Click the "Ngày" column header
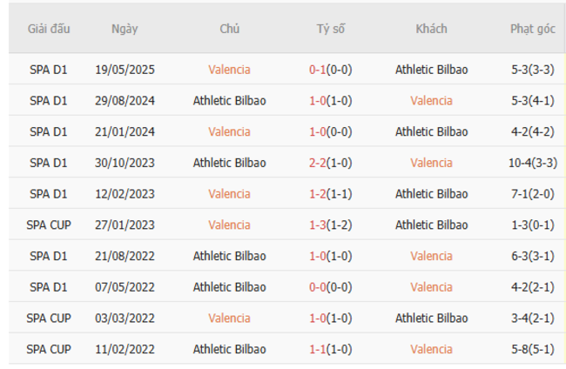Screen dimensions: 566x369 pos(125,29)
